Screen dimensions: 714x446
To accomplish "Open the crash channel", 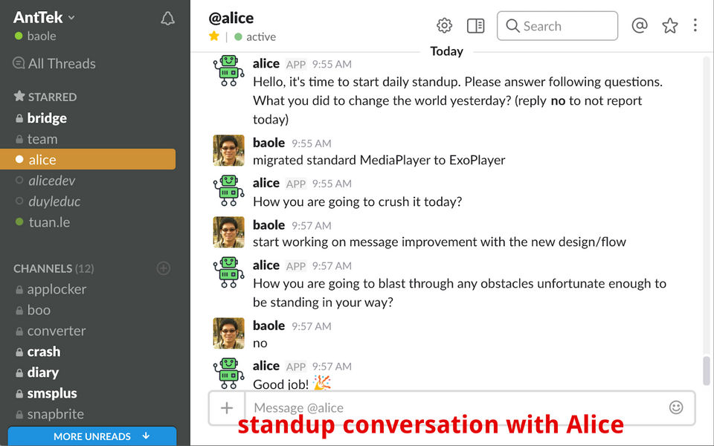I will coord(44,352).
